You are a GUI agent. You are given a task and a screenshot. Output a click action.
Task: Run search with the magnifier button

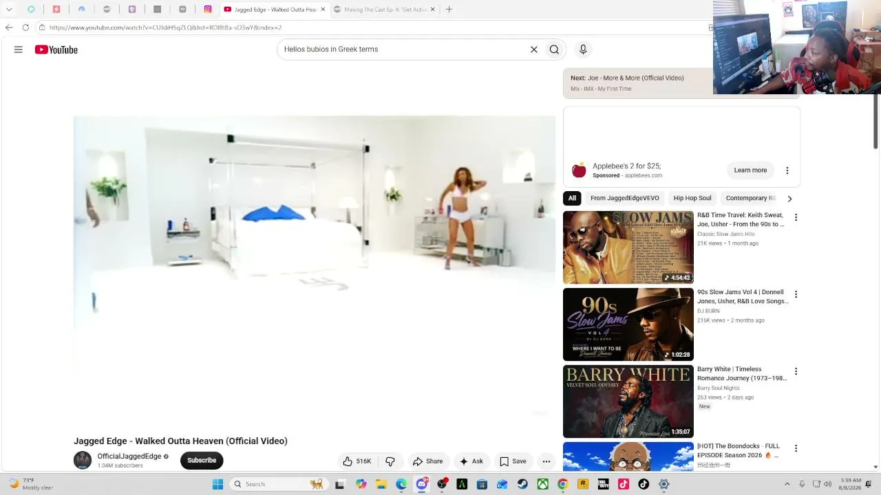coord(554,49)
